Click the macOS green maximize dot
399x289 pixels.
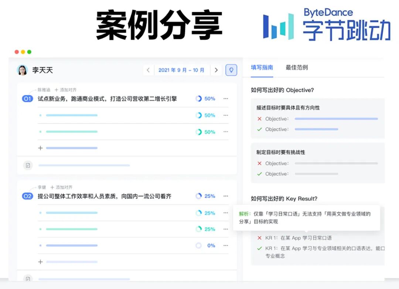click(x=29, y=52)
